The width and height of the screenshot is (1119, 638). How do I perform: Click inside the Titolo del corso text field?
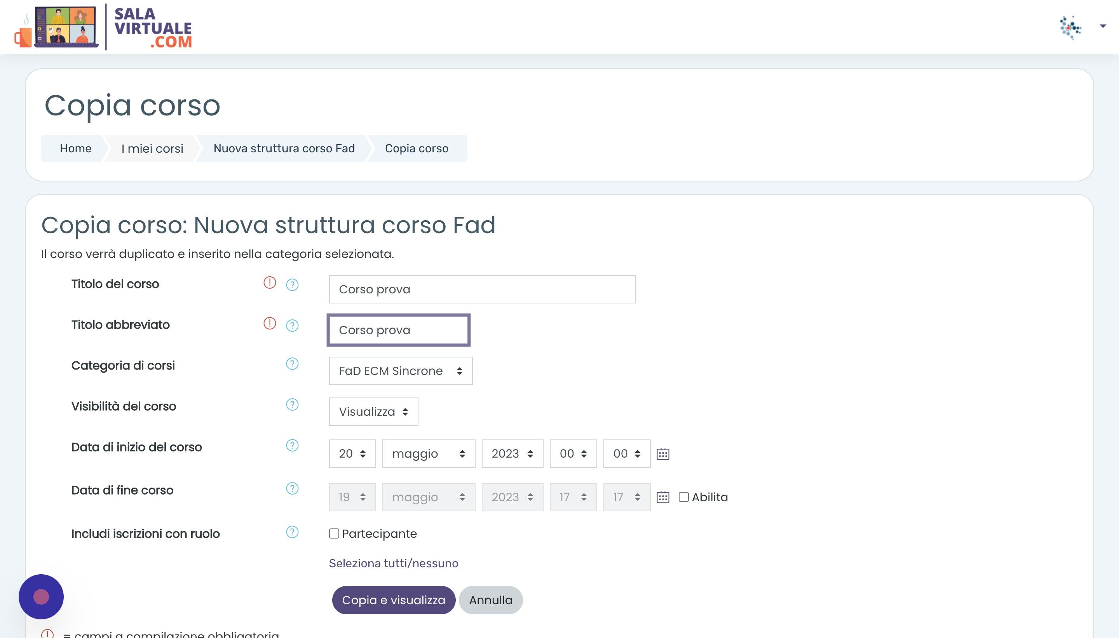click(x=481, y=289)
